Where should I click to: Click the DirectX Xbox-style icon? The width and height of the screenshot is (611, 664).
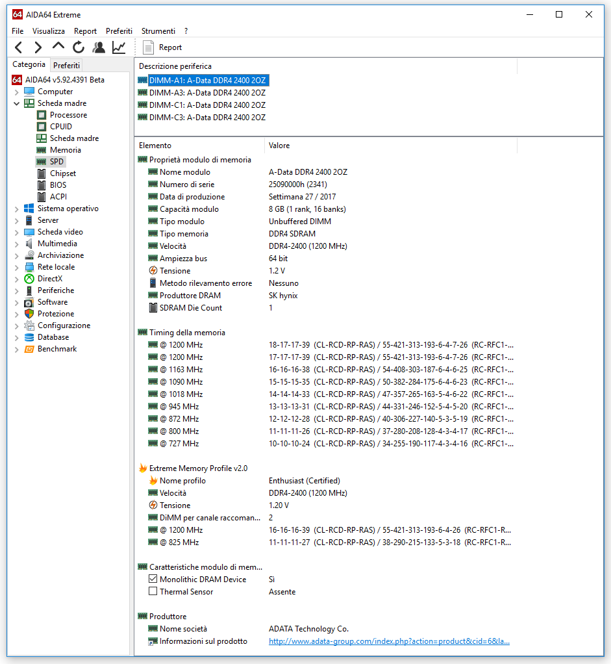(x=29, y=279)
